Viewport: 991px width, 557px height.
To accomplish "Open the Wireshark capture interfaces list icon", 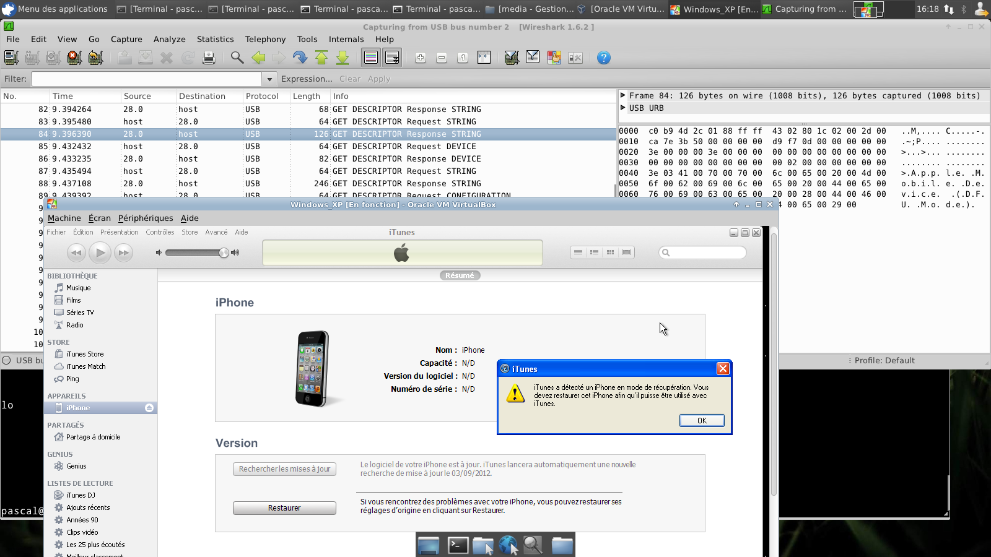I will [11, 58].
